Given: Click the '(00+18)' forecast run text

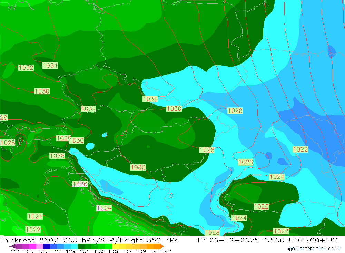Looking at the screenshot, I should point(322,240).
